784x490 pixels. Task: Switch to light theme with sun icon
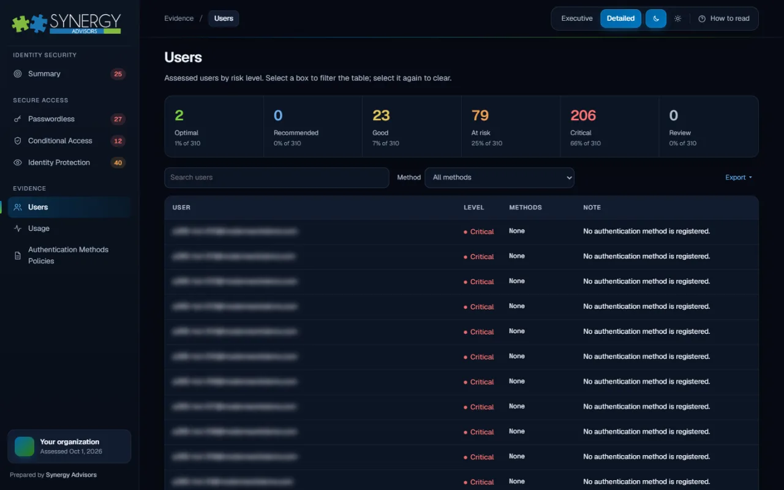[x=677, y=18]
